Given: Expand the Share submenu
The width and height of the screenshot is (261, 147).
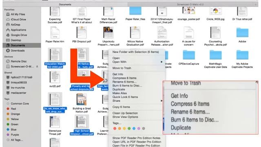Looking at the screenshot, I should [x=137, y=101].
